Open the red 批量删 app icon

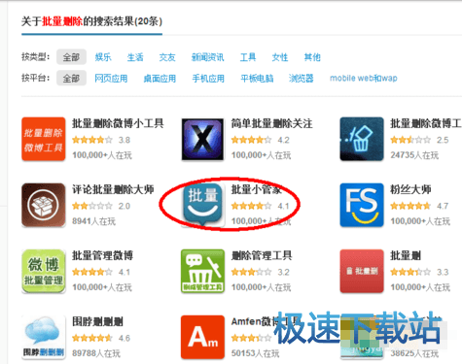[x=362, y=271]
